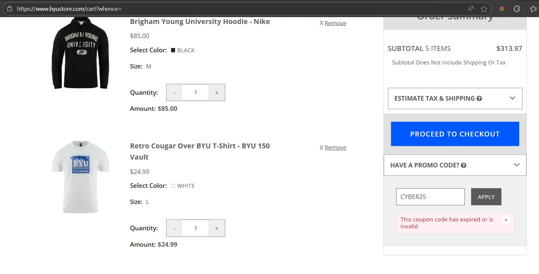The width and height of the screenshot is (539, 274).
Task: Apply the CYBER25 promo code
Action: (486, 197)
